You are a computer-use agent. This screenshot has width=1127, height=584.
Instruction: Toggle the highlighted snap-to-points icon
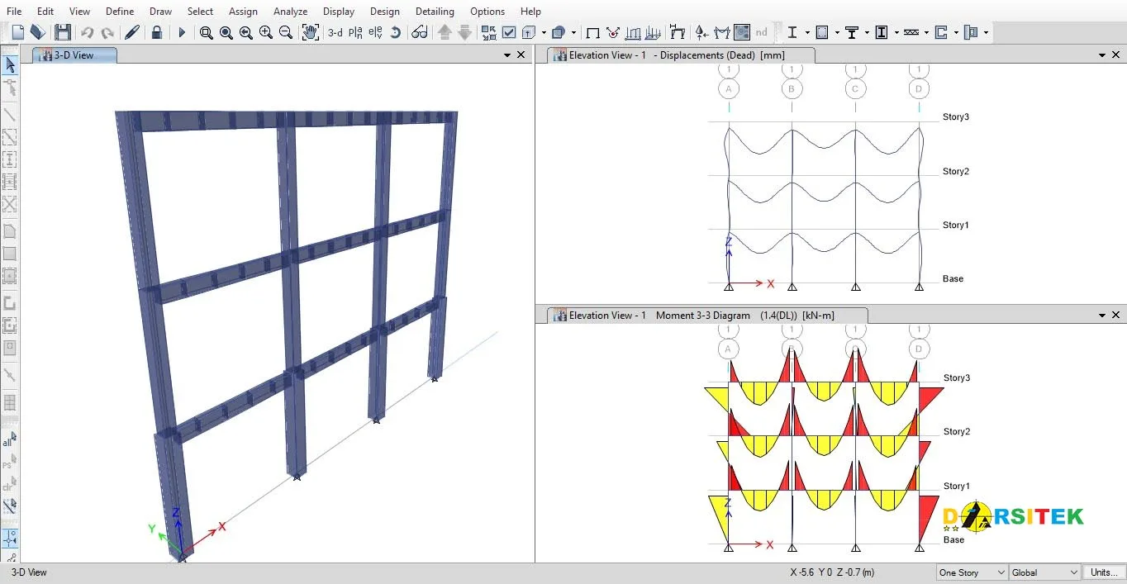[x=10, y=538]
